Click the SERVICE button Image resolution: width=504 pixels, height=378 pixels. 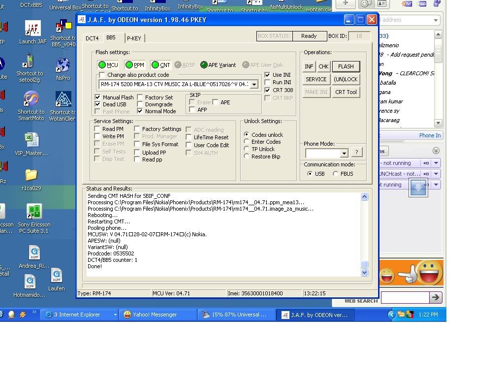coord(316,79)
